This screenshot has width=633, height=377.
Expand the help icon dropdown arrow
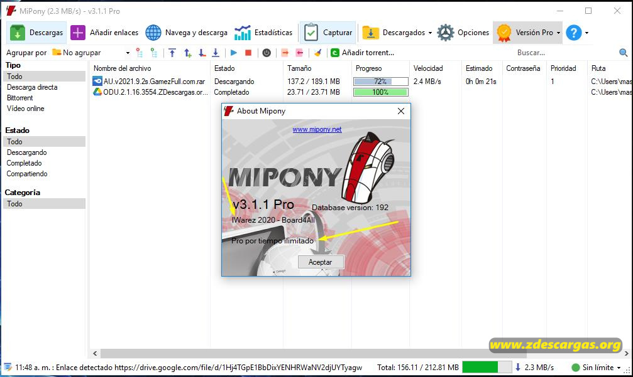tap(586, 33)
